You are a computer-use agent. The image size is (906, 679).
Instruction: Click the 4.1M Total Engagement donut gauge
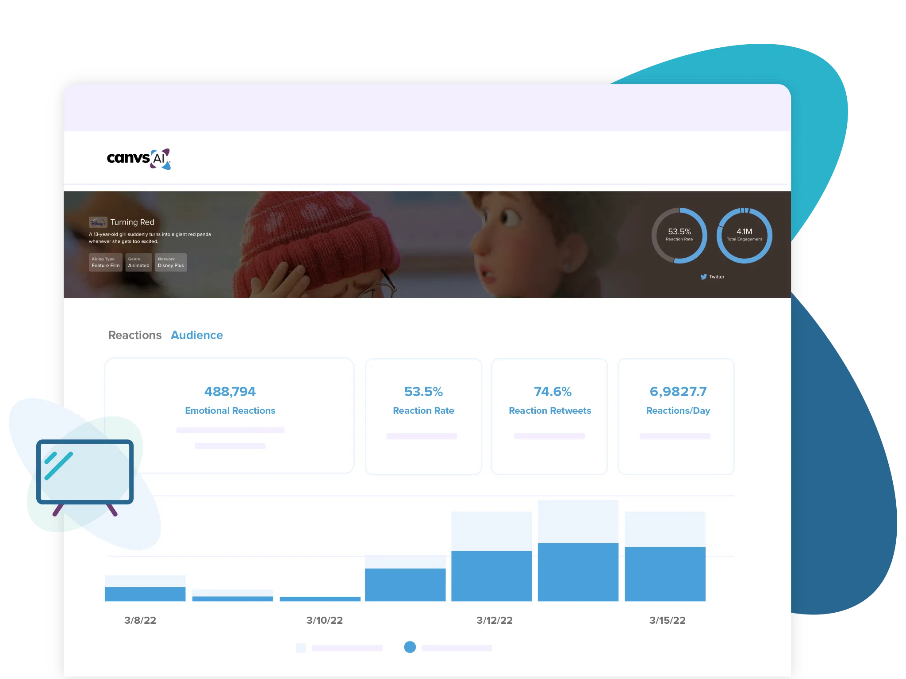coord(744,235)
